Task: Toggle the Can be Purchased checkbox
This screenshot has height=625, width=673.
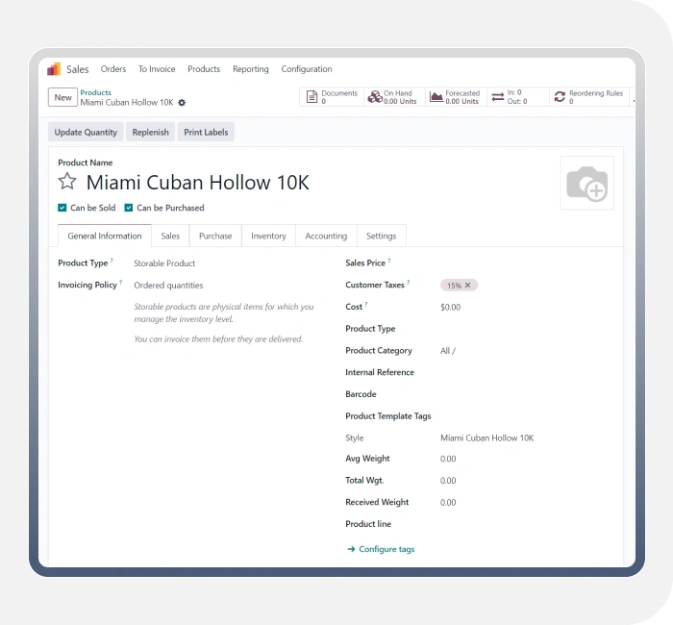Action: (x=128, y=208)
